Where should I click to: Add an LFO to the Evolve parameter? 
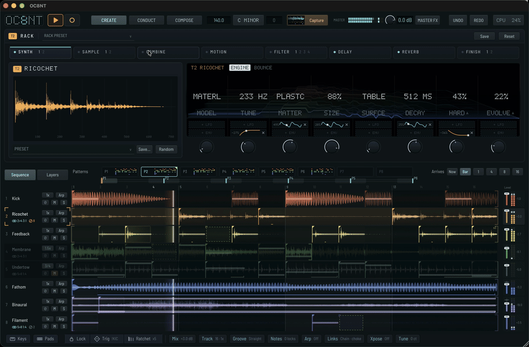point(498,124)
